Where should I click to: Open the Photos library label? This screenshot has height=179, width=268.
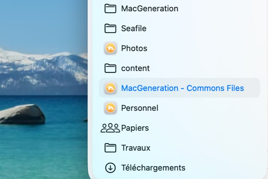point(134,48)
